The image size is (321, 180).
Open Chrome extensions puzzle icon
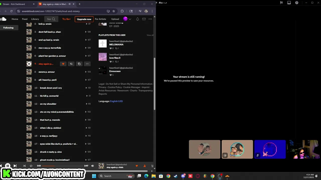pos(122,11)
